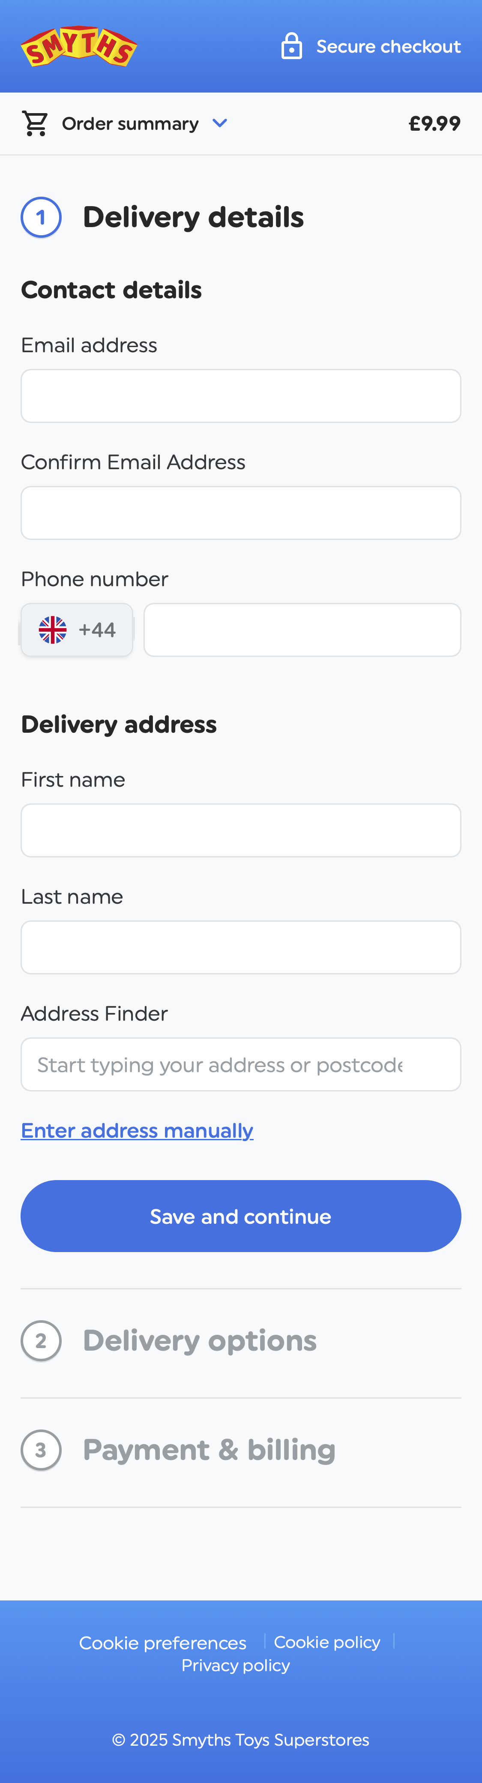Click the UK flag icon

click(x=53, y=630)
